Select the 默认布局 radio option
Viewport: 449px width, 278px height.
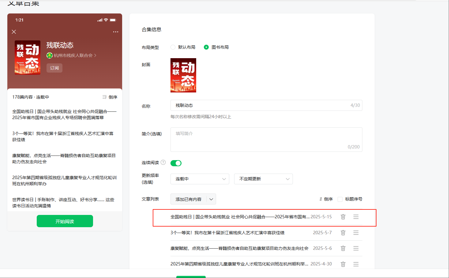[x=173, y=47]
